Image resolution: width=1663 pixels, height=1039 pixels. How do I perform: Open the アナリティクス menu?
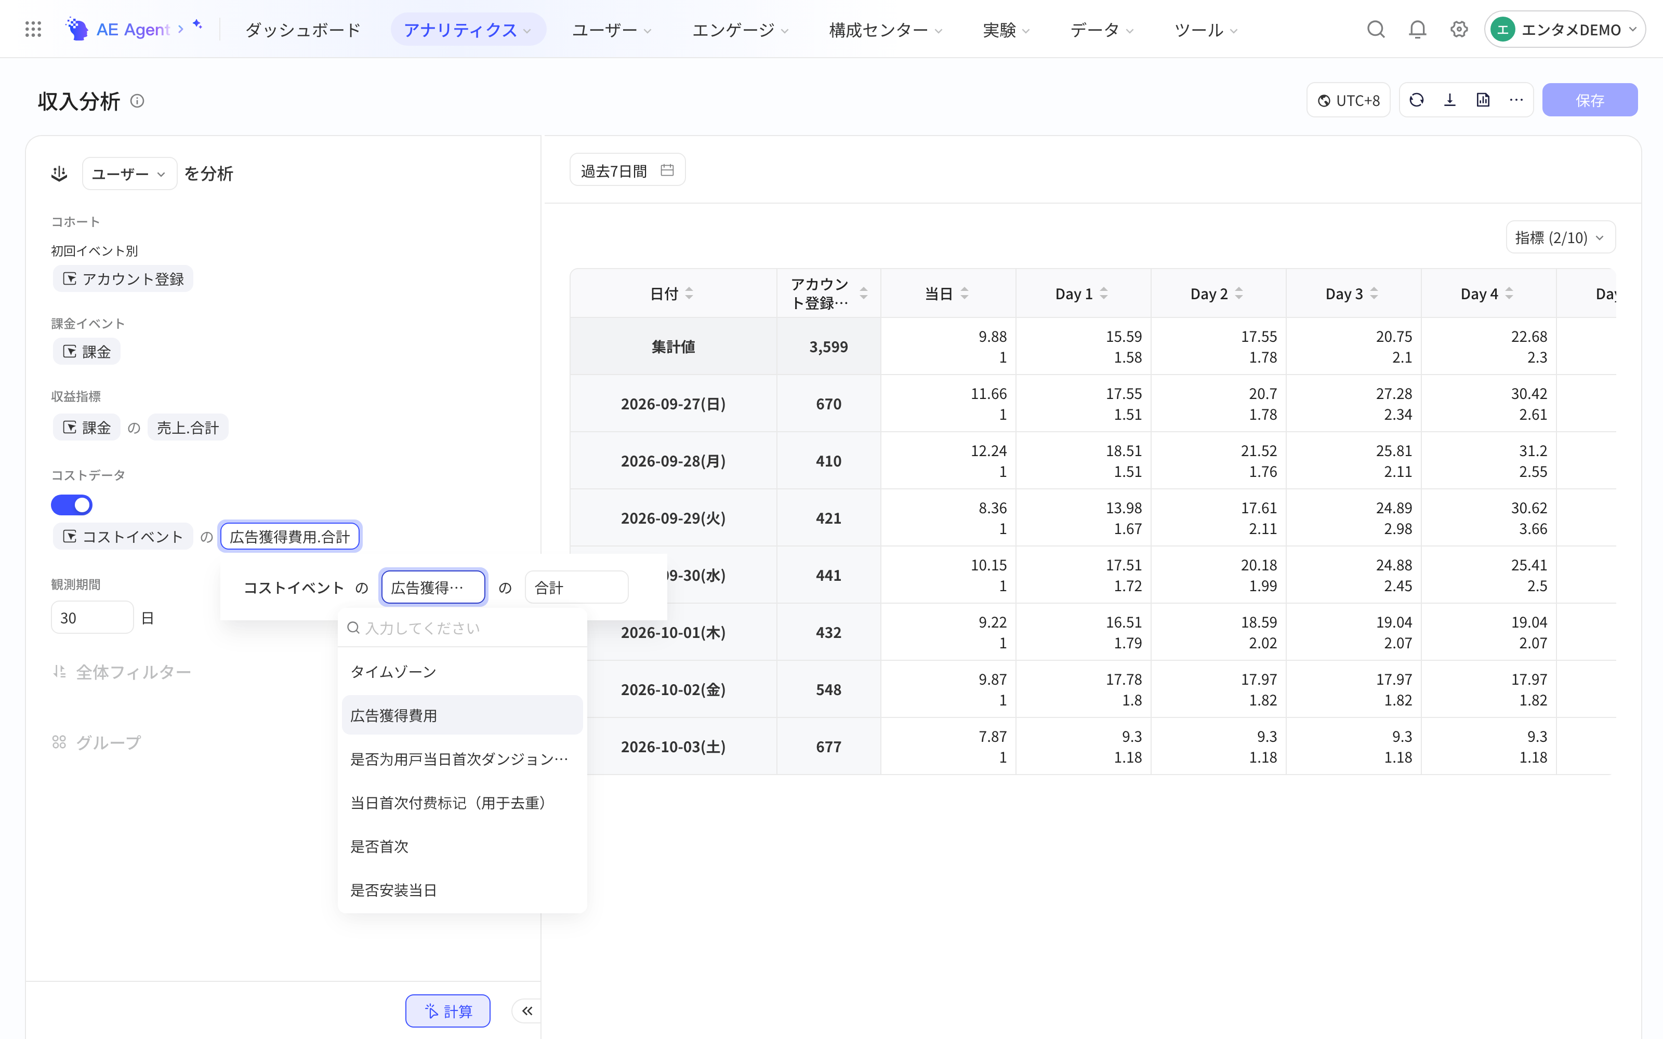click(468, 30)
